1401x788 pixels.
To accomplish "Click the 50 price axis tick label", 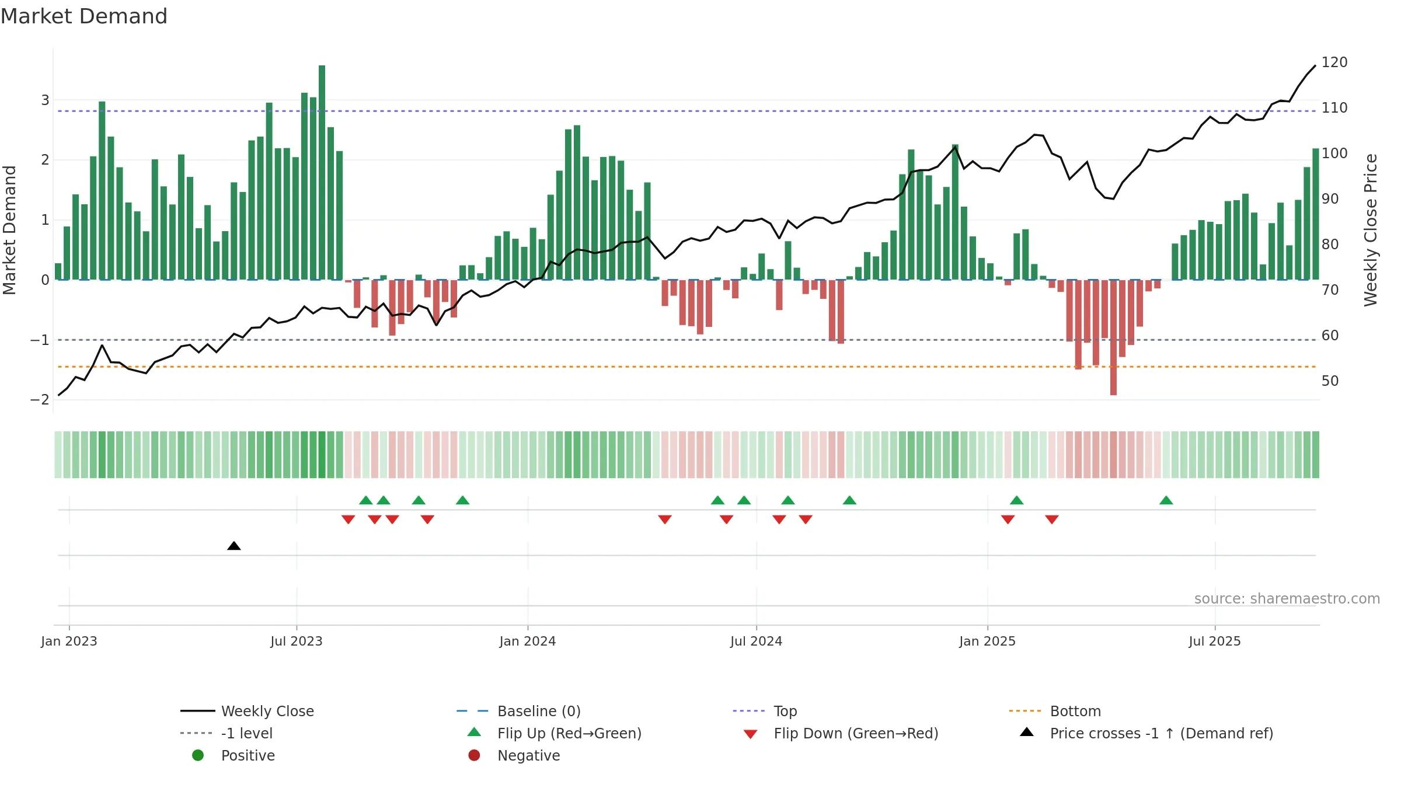I will 1330,381.
